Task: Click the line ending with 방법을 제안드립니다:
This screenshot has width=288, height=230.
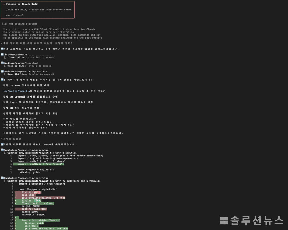Action: click(x=48, y=80)
